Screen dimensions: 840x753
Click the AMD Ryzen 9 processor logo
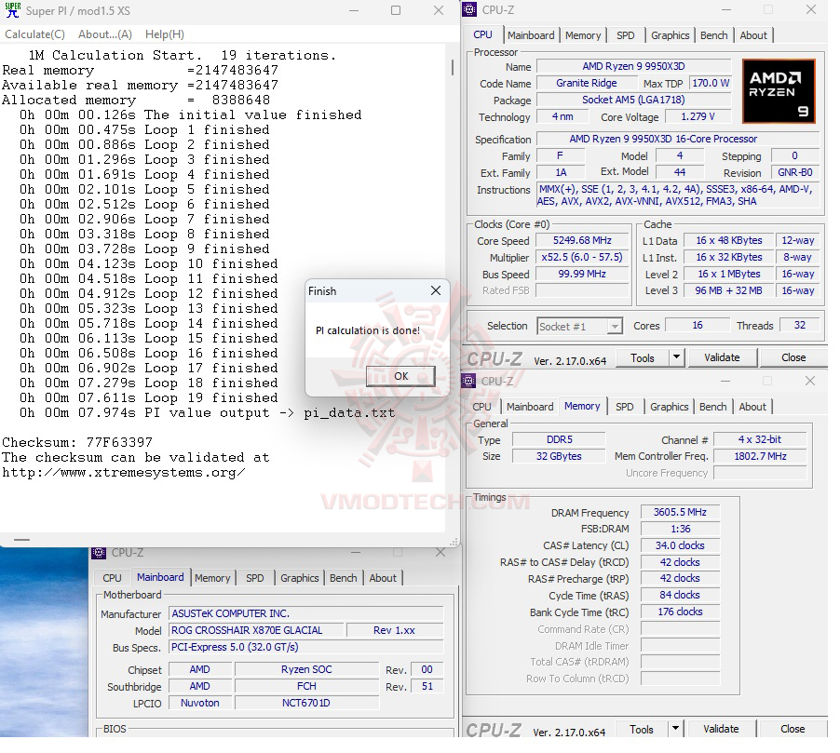(x=779, y=91)
